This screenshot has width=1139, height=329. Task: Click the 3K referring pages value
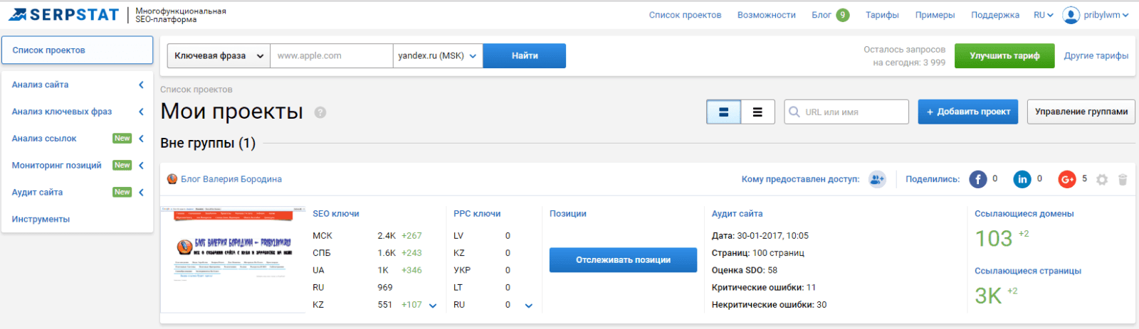tap(988, 296)
